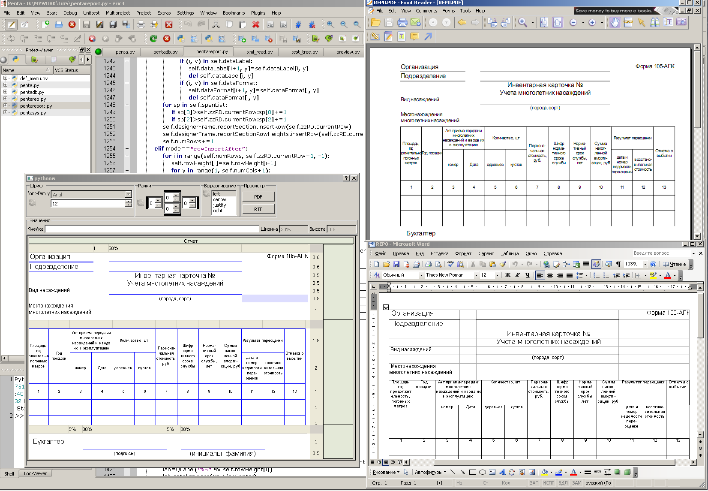Click the PDF preview button
This screenshot has height=491, width=708.
258,197
